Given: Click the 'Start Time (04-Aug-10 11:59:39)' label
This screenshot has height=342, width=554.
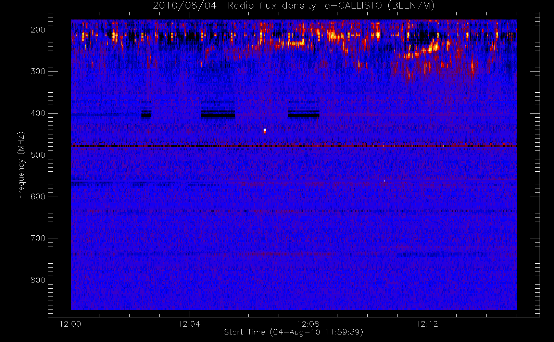Looking at the screenshot, I should coord(293,332).
